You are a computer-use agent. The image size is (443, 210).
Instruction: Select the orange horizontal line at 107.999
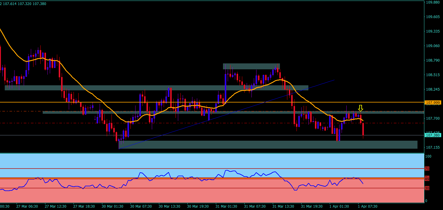pyautogui.click(x=212, y=102)
